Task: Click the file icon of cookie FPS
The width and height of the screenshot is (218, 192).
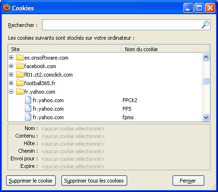Action: (28, 109)
